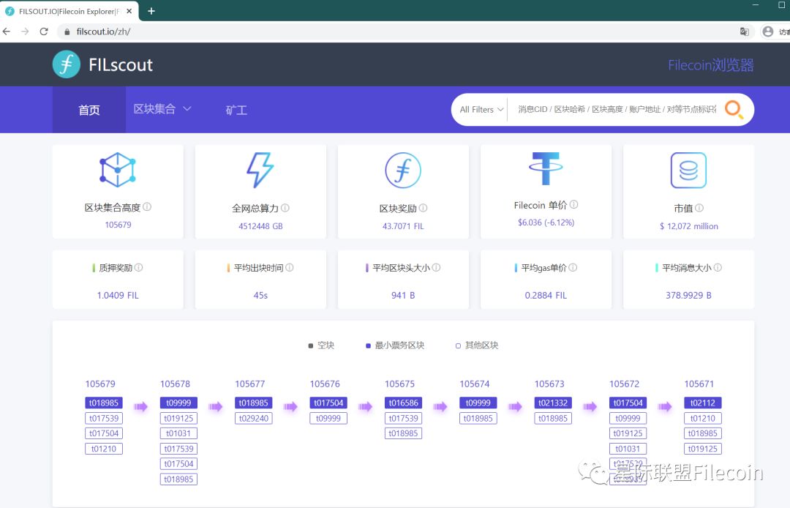Click info icon next to Filecoin 单价
The image size is (790, 508).
click(574, 205)
